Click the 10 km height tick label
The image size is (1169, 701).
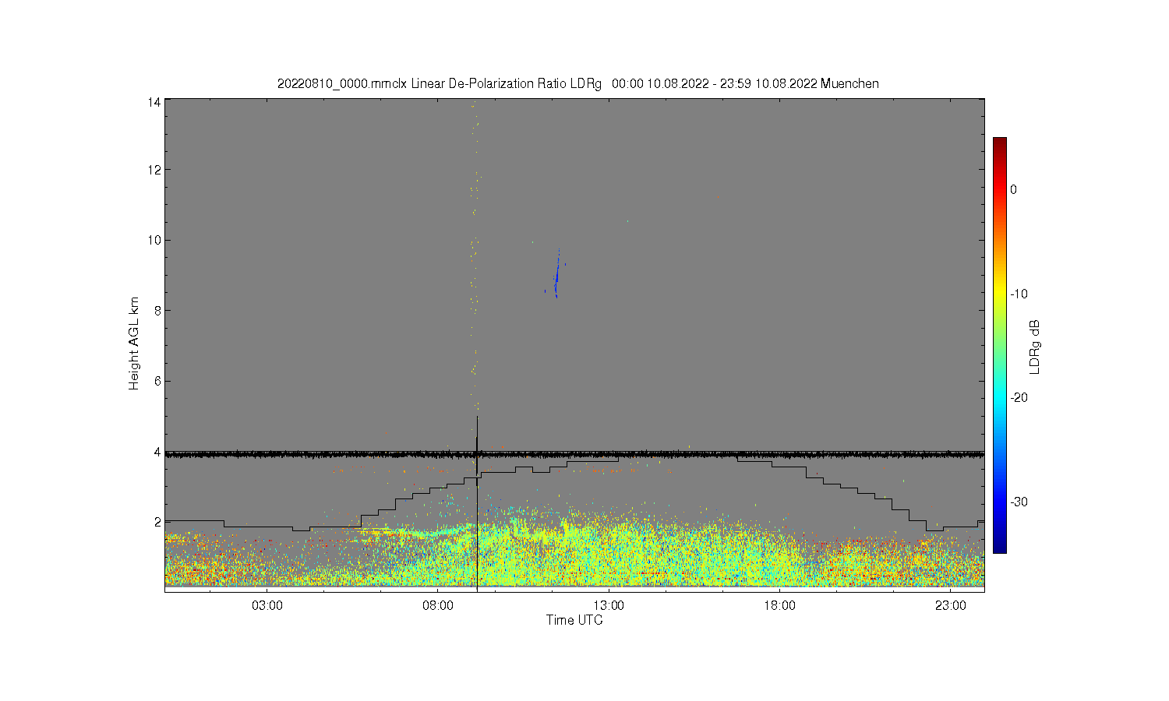154,240
